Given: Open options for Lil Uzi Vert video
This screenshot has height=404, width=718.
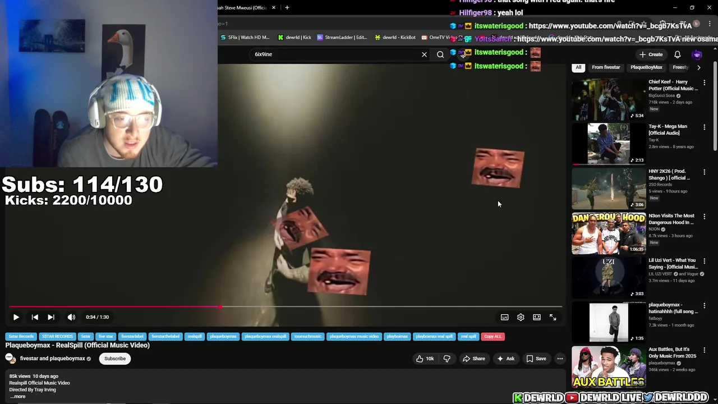Looking at the screenshot, I should (x=705, y=261).
